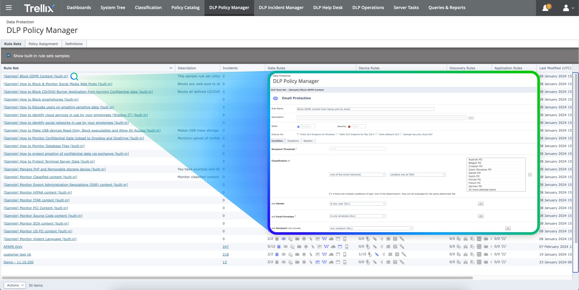Open the 'is any user (ALL)' sender dropdown

[x=357, y=204]
